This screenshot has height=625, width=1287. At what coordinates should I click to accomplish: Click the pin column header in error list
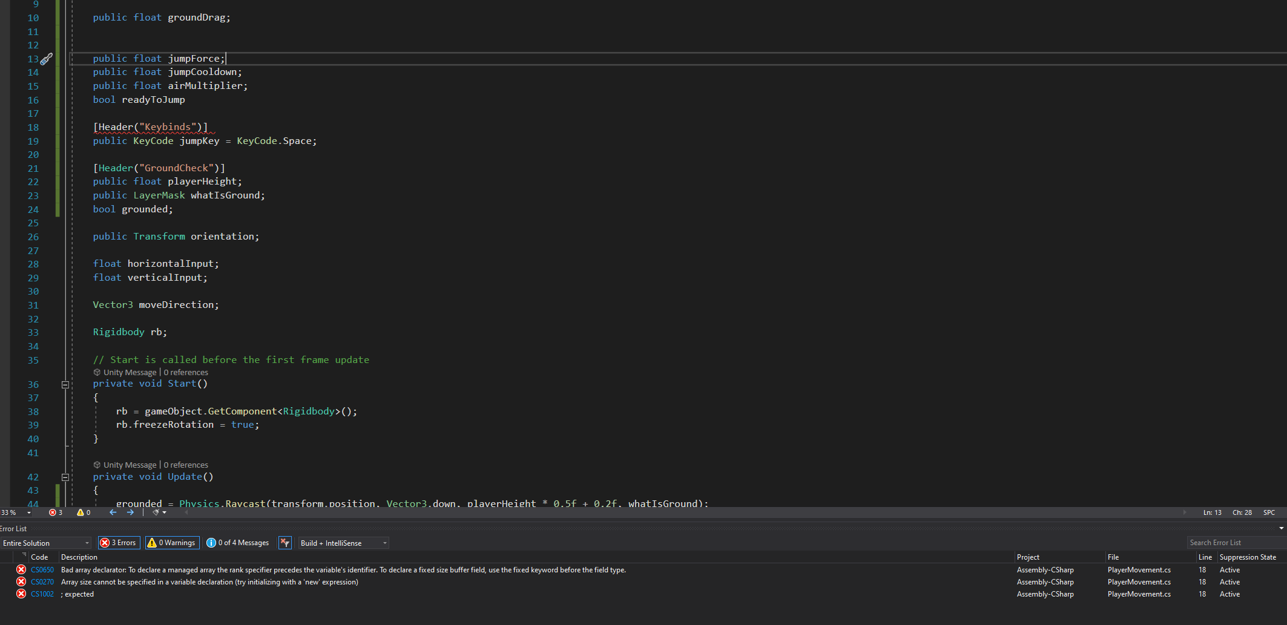point(24,555)
